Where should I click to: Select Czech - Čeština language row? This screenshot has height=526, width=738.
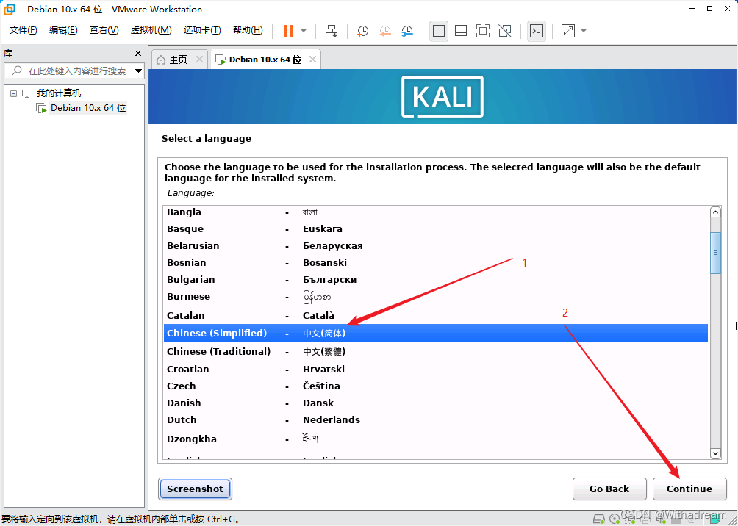pos(435,386)
